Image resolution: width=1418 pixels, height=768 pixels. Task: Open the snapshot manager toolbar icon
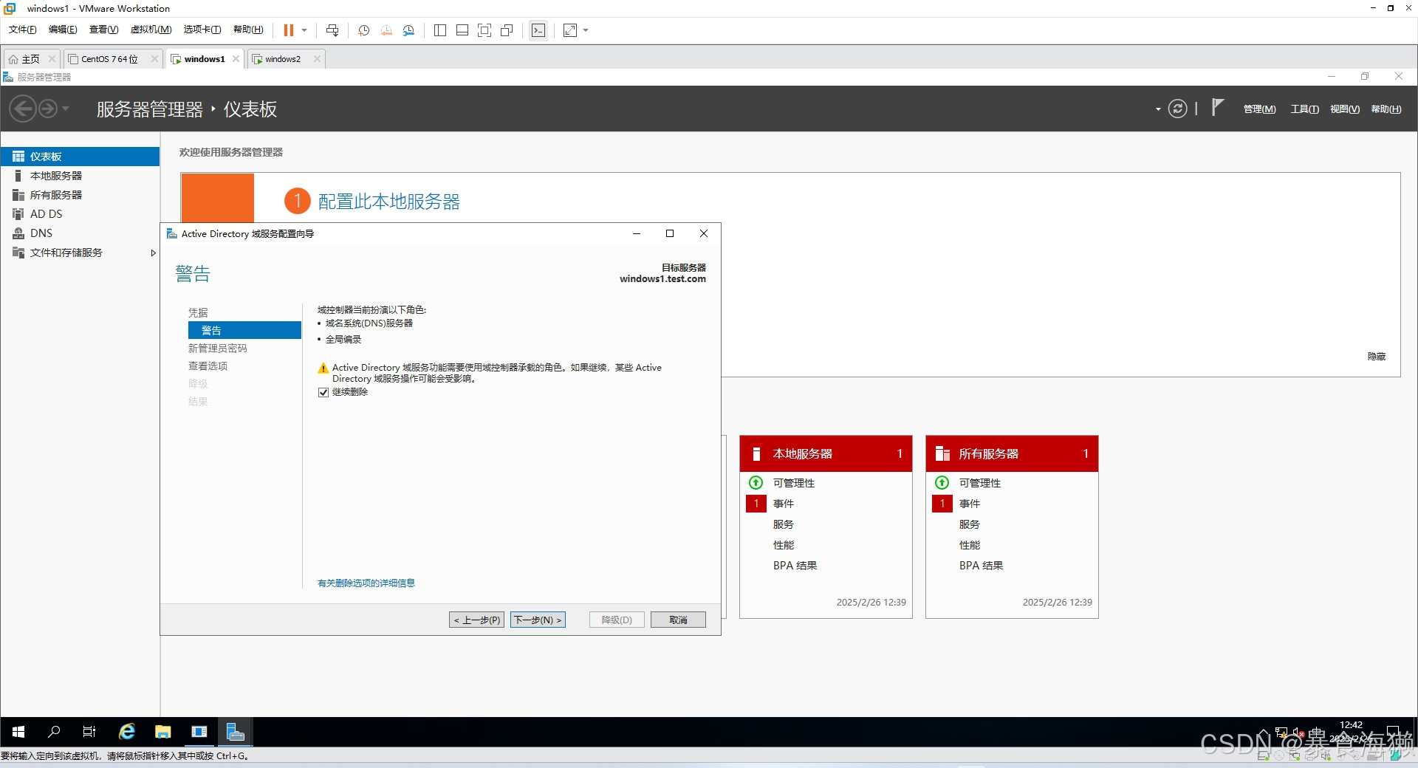408,30
